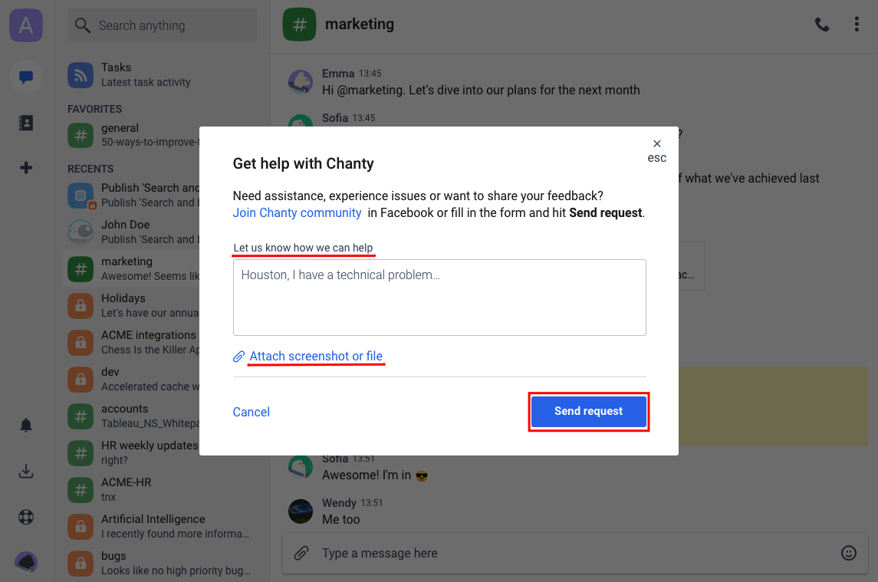
Task: Click the download icon in sidebar
Action: point(26,472)
